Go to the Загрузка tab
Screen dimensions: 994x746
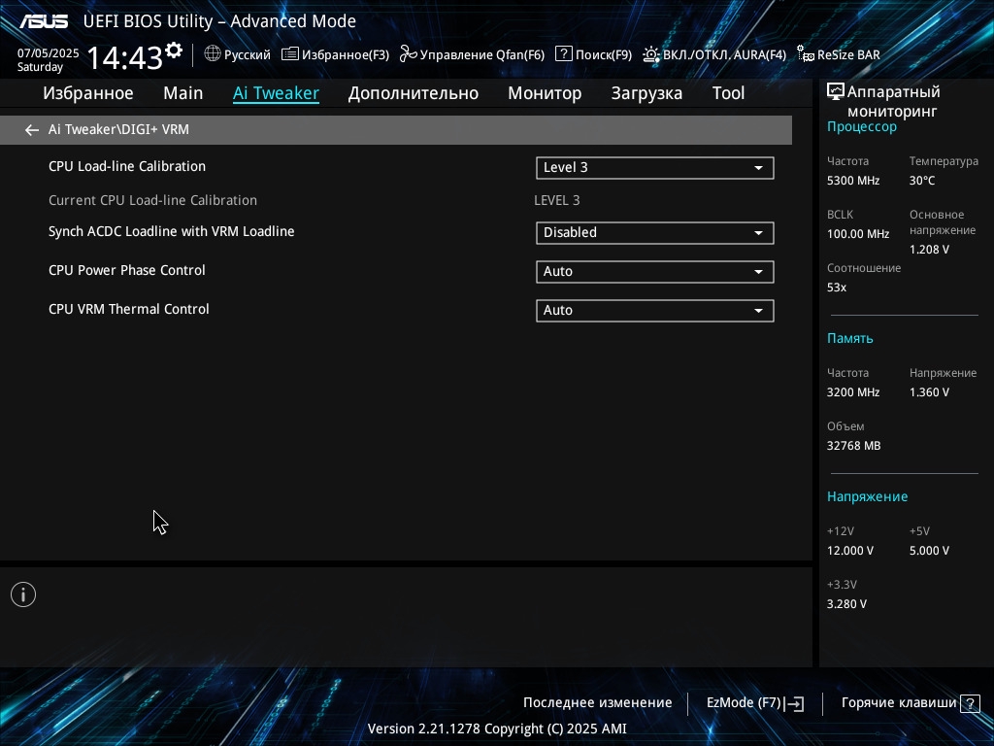tap(646, 93)
